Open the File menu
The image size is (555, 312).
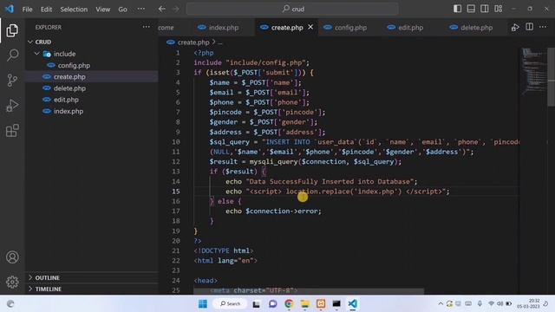(27, 10)
